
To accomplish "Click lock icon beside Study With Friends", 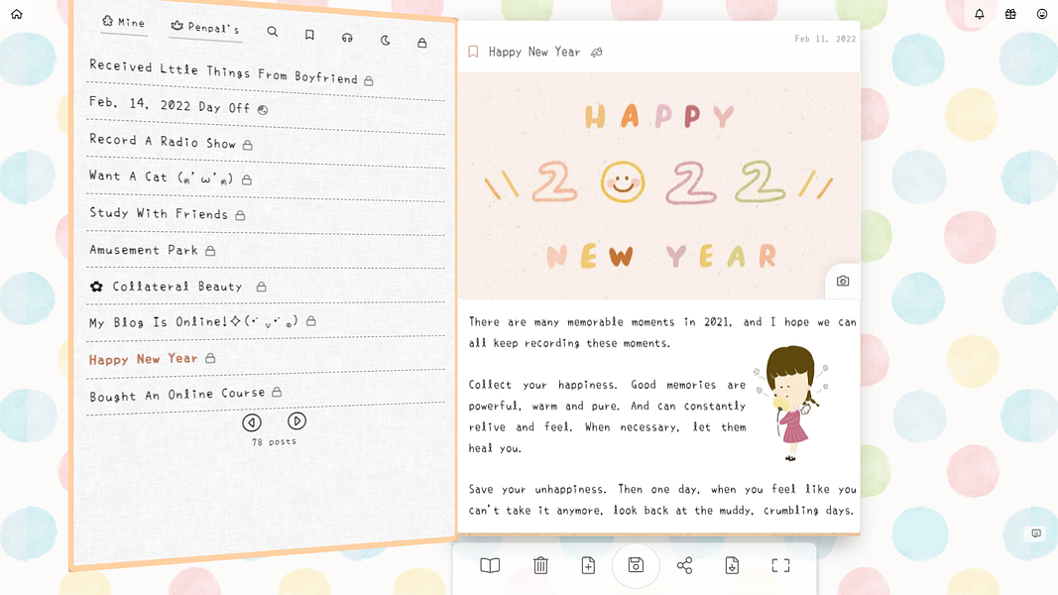I will (x=240, y=216).
